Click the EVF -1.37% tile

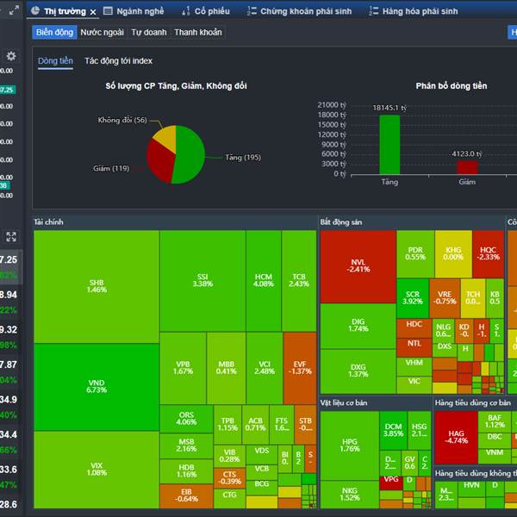(x=300, y=368)
